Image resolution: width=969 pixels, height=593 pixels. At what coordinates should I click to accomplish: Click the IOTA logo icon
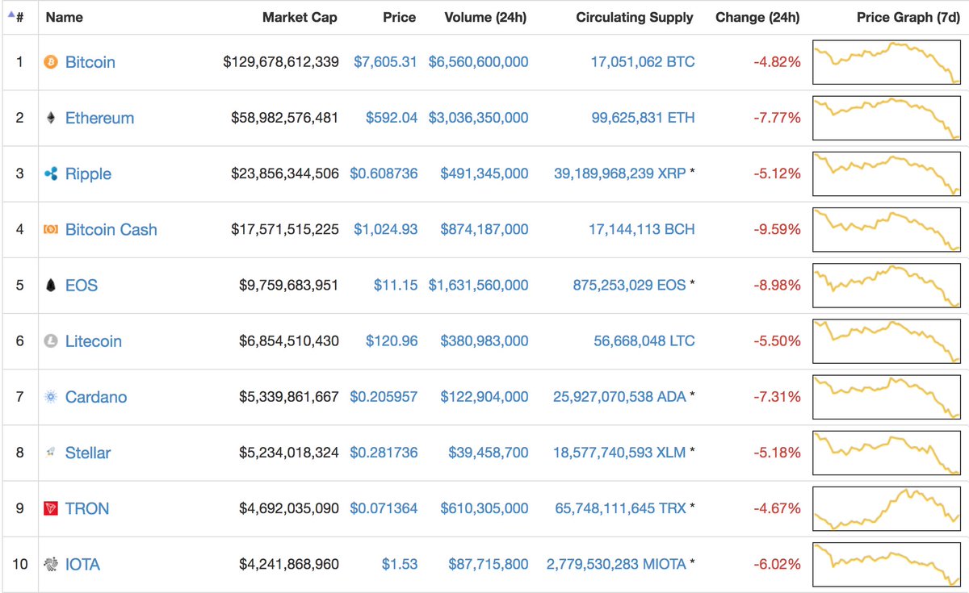[x=51, y=564]
